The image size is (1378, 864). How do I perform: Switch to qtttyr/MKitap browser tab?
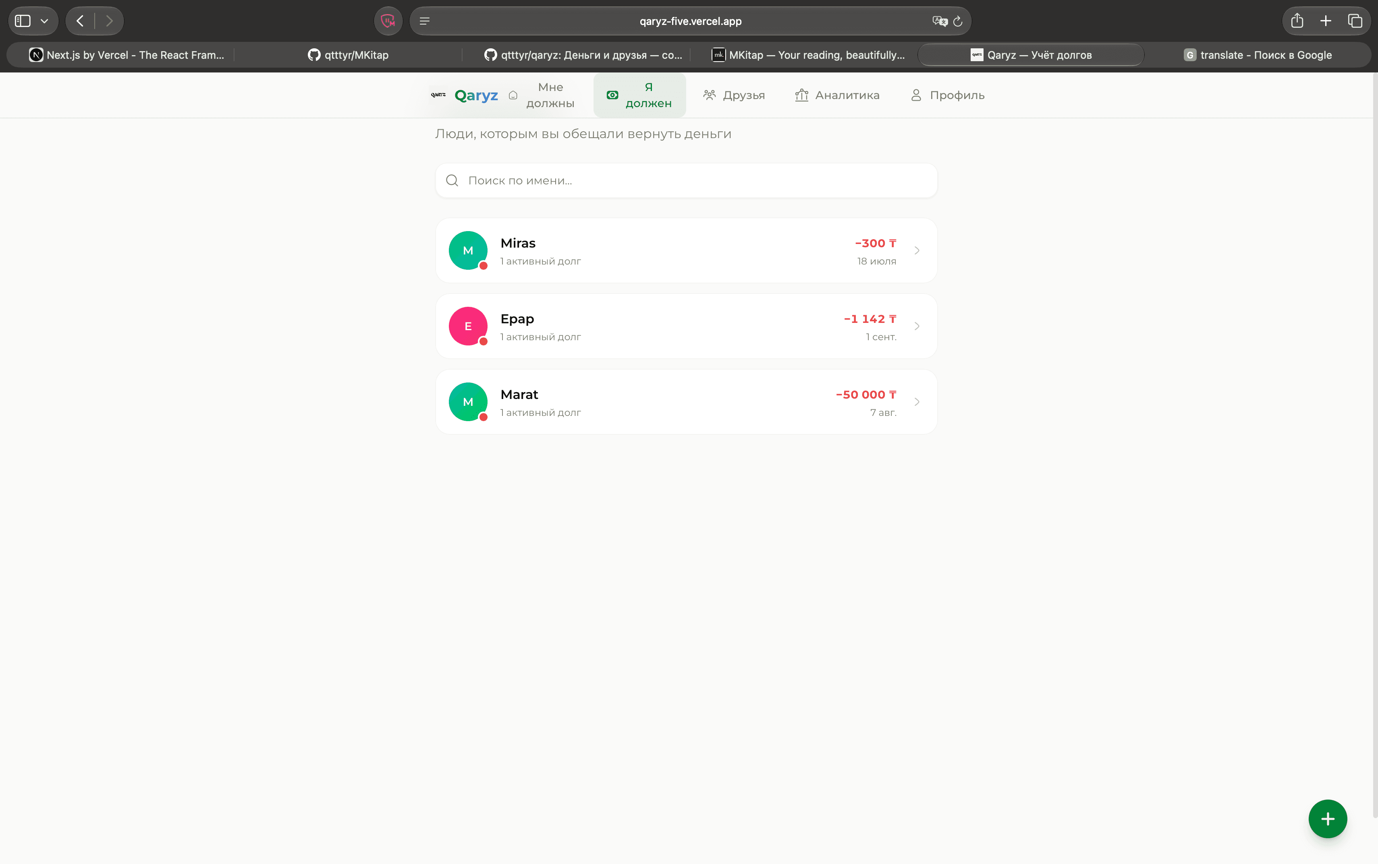pos(348,55)
